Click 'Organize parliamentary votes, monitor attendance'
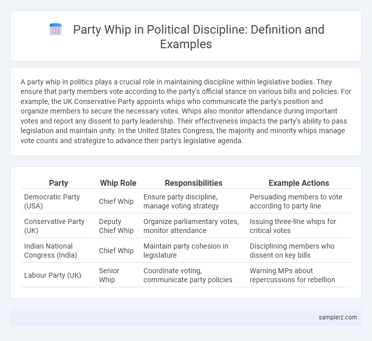 191,226
